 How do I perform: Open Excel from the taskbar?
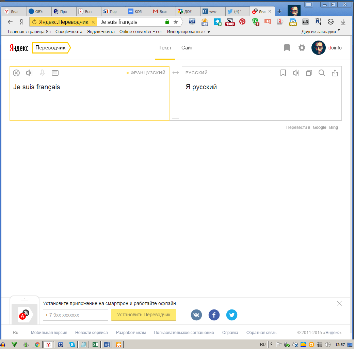point(95,345)
